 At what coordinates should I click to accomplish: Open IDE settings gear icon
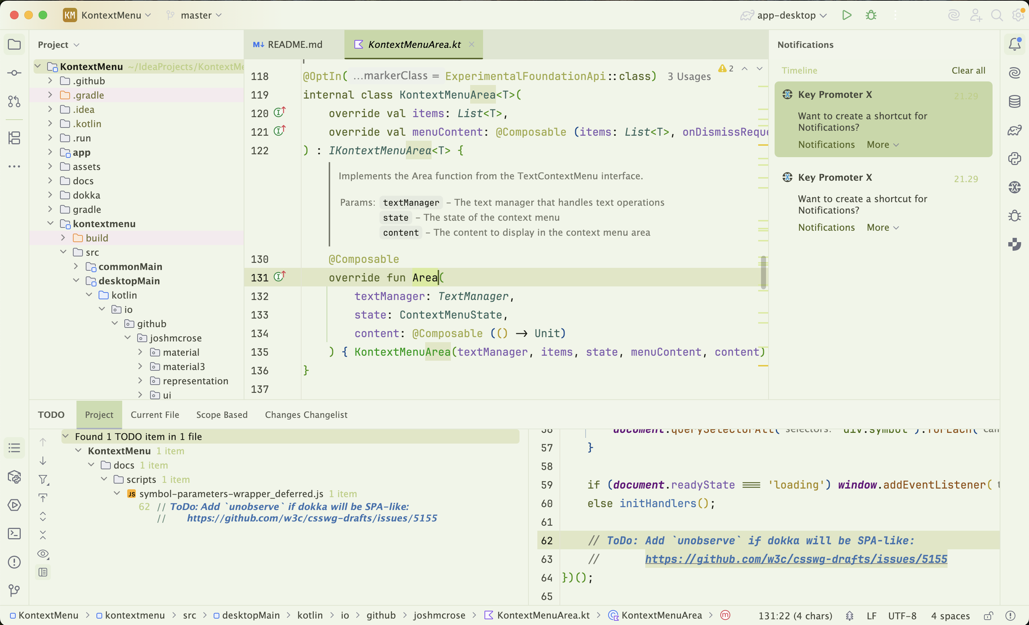[1018, 15]
